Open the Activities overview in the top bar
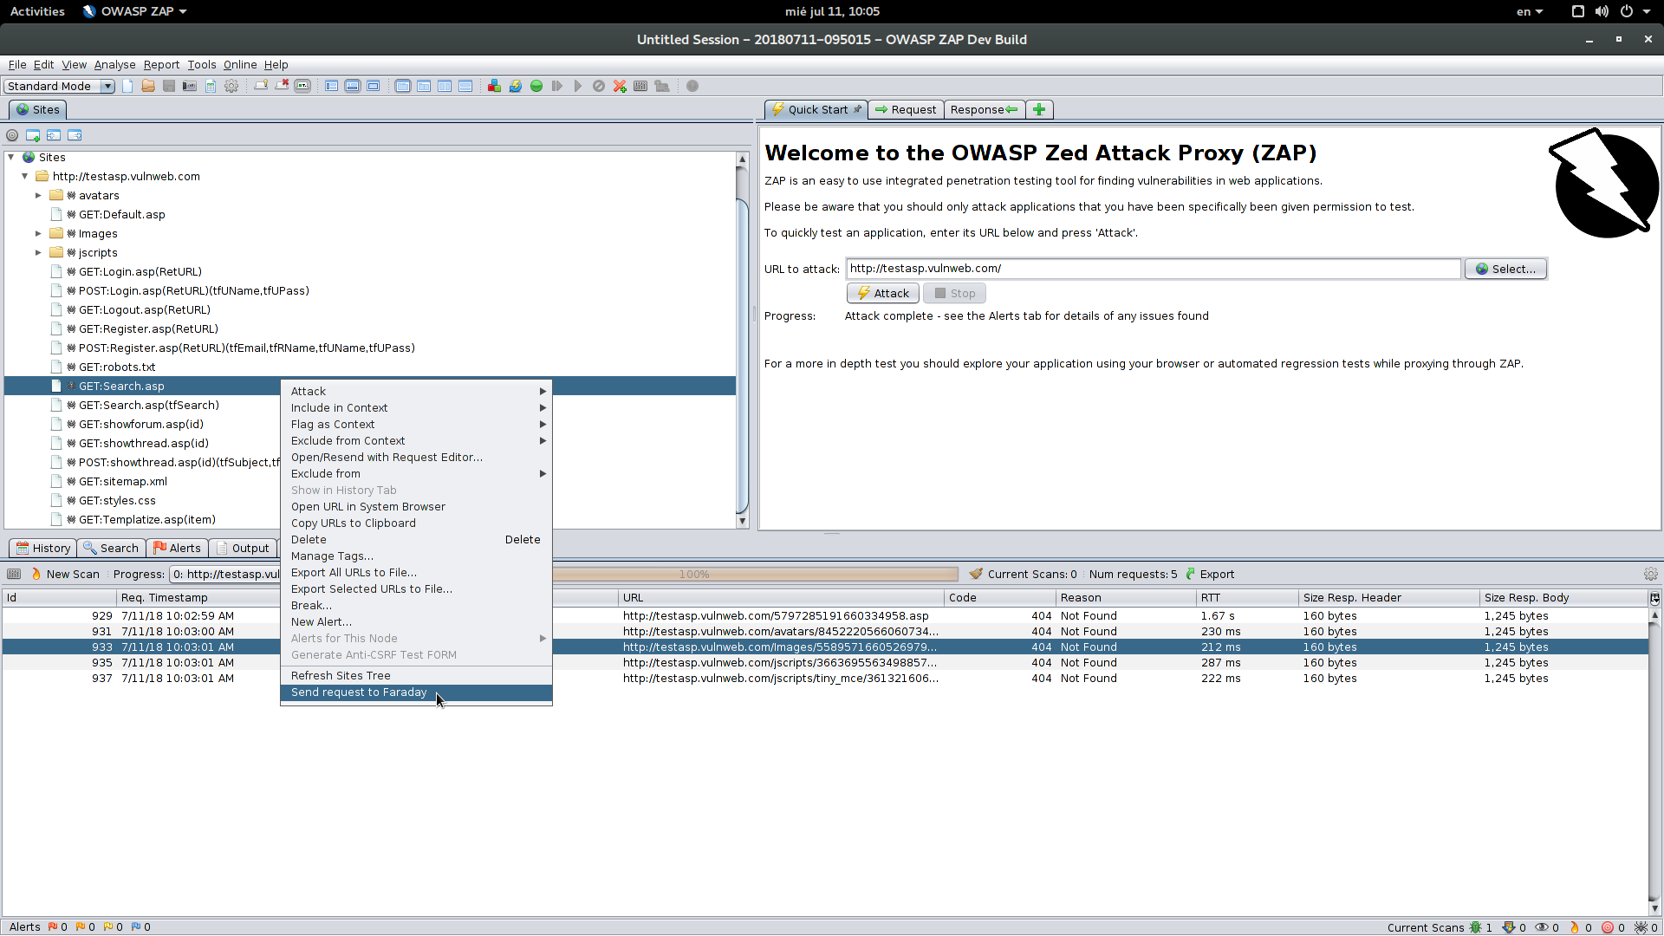The image size is (1664, 936). tap(37, 11)
